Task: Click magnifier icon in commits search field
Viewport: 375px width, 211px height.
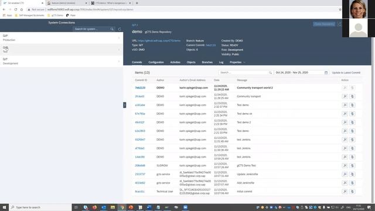Action: (270, 73)
